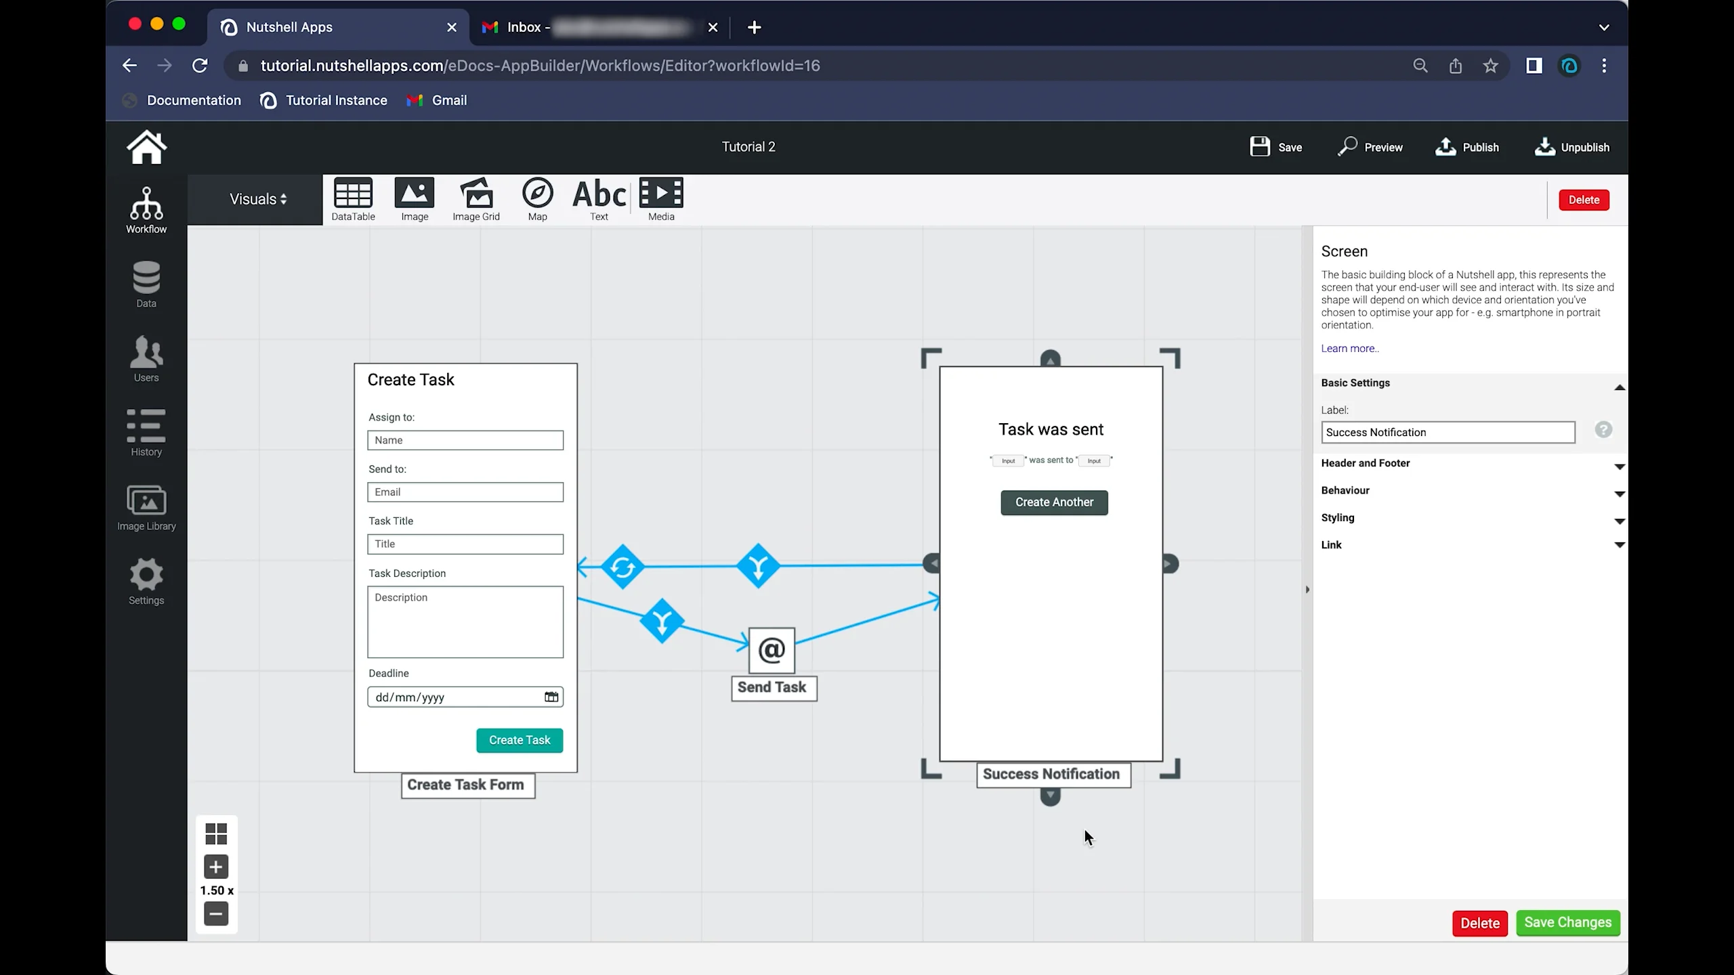The image size is (1734, 975).
Task: Click the zoom in plus button
Action: [216, 867]
